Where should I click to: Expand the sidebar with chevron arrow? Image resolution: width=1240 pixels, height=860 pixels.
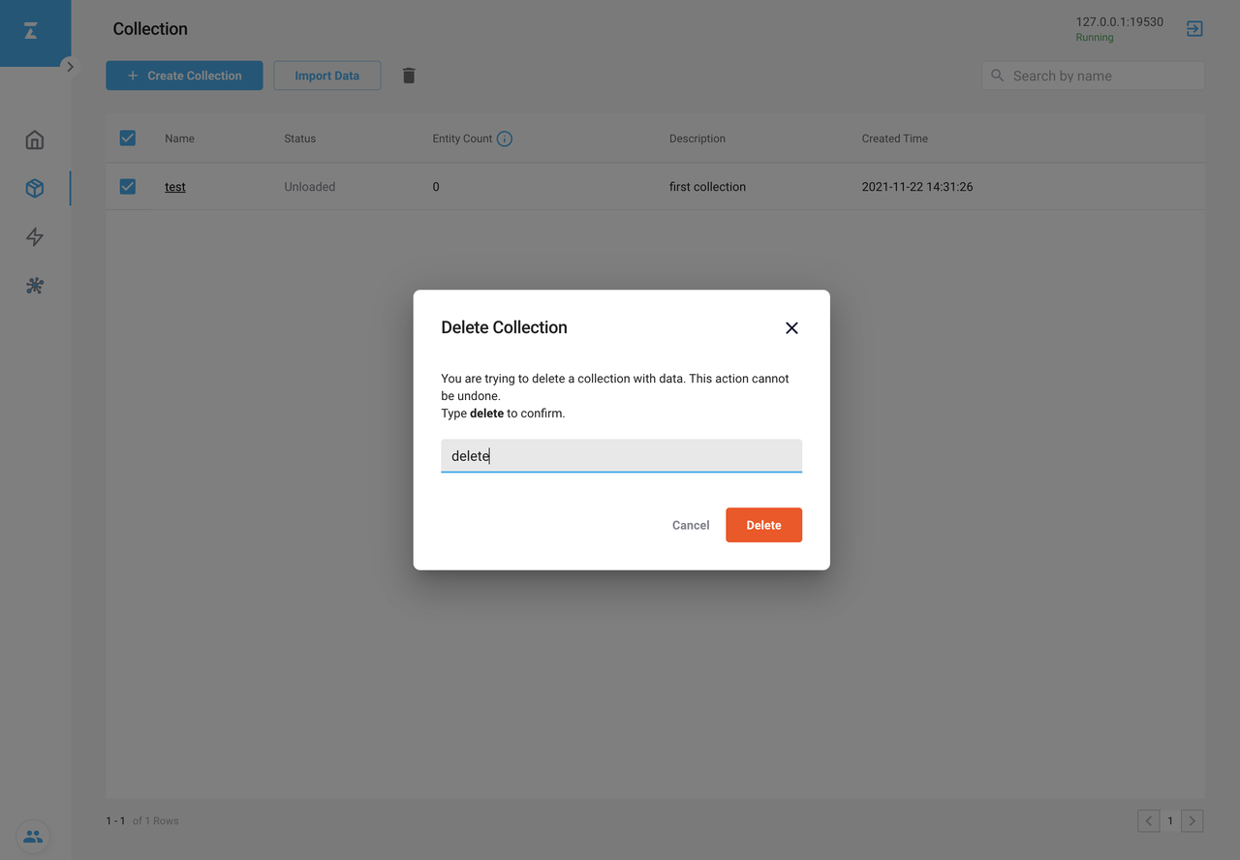pyautogui.click(x=70, y=67)
